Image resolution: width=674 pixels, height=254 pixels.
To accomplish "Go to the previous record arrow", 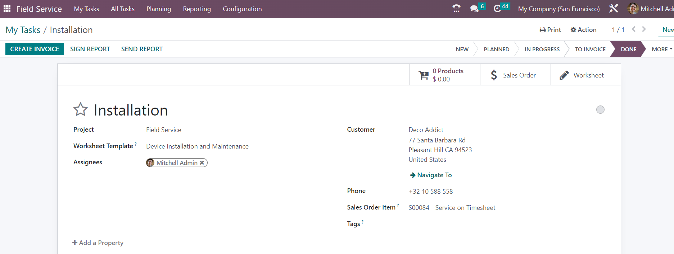I will 634,29.
